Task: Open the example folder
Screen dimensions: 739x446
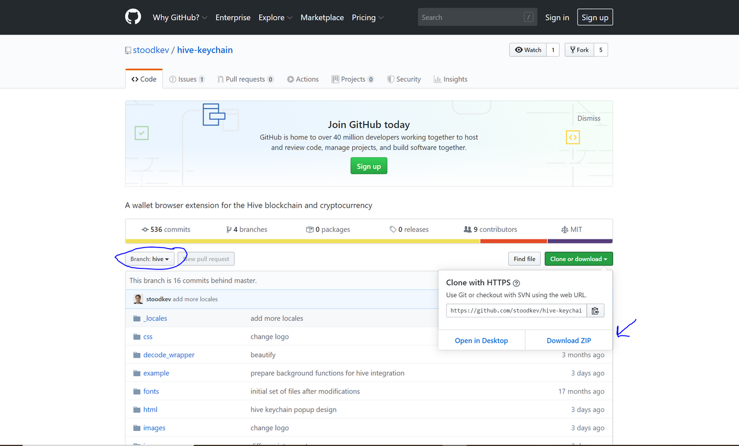Action: pos(156,373)
